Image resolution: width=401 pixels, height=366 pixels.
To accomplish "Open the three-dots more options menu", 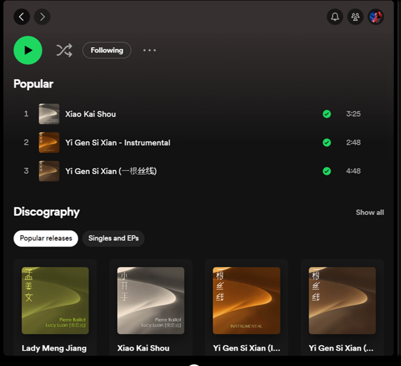I will click(x=150, y=50).
